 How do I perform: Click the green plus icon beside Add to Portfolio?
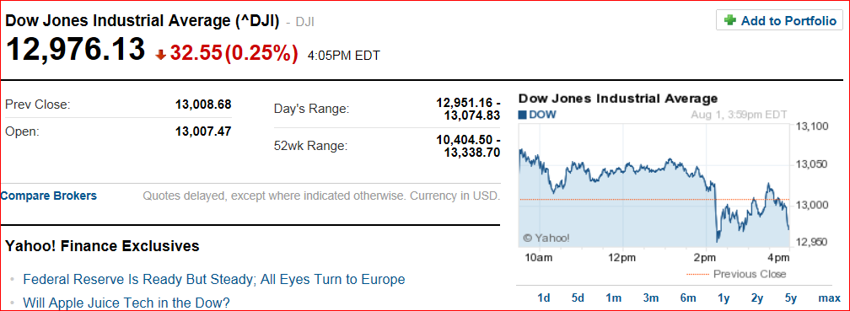click(x=730, y=20)
